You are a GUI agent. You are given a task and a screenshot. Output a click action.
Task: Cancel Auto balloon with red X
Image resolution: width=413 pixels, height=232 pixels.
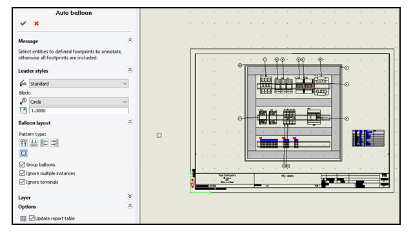tap(36, 23)
